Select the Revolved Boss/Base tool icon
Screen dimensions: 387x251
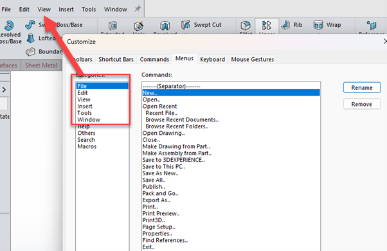click(10, 26)
